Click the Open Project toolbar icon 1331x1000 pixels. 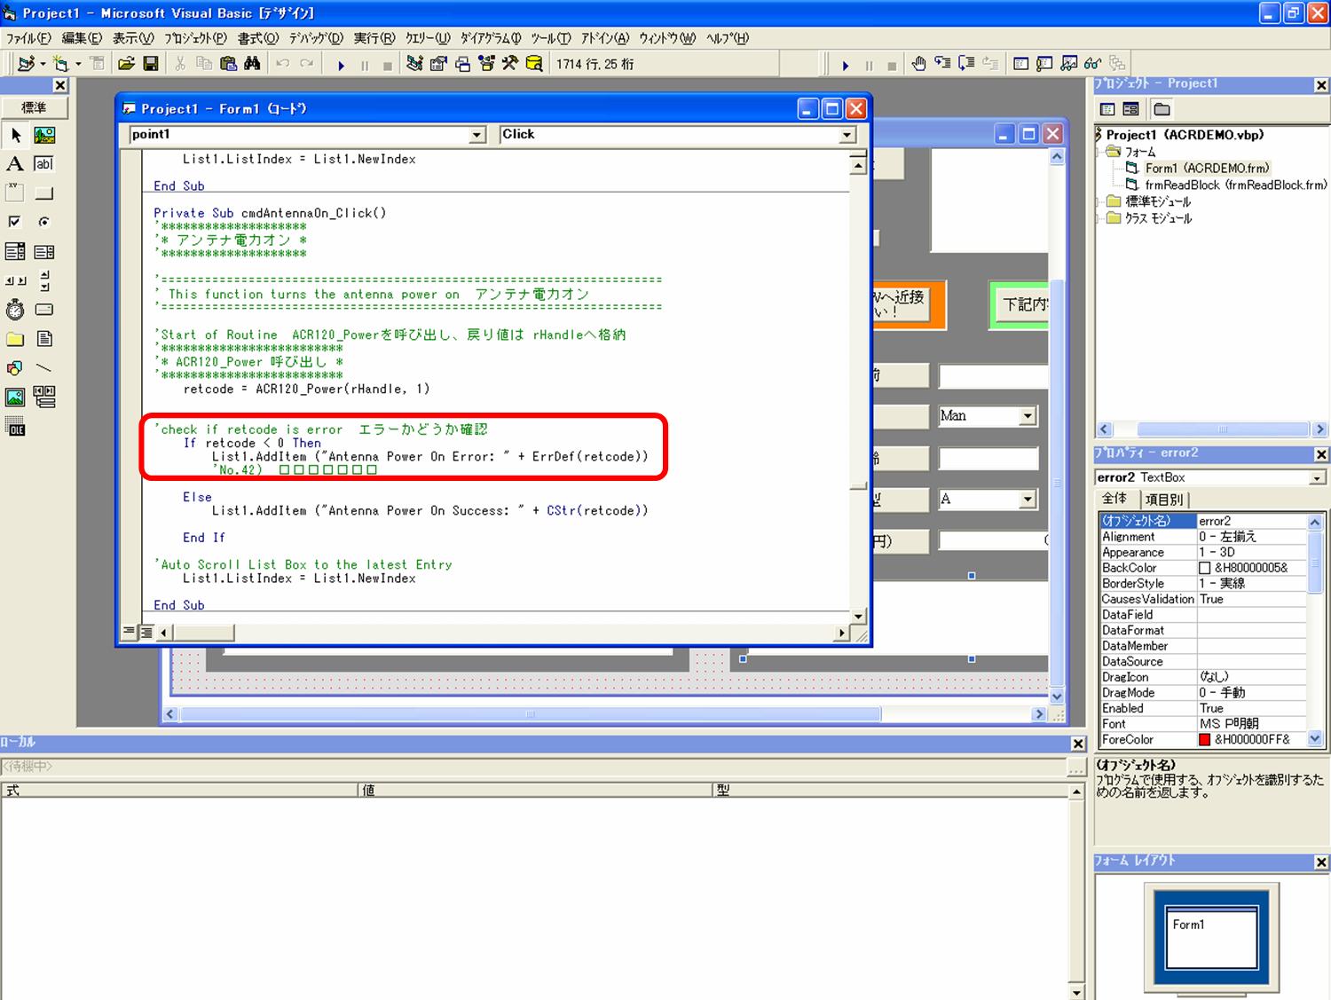(126, 64)
